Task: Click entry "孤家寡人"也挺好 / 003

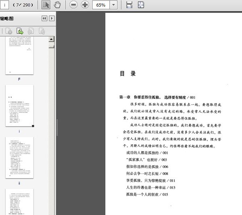Action: coord(147,160)
